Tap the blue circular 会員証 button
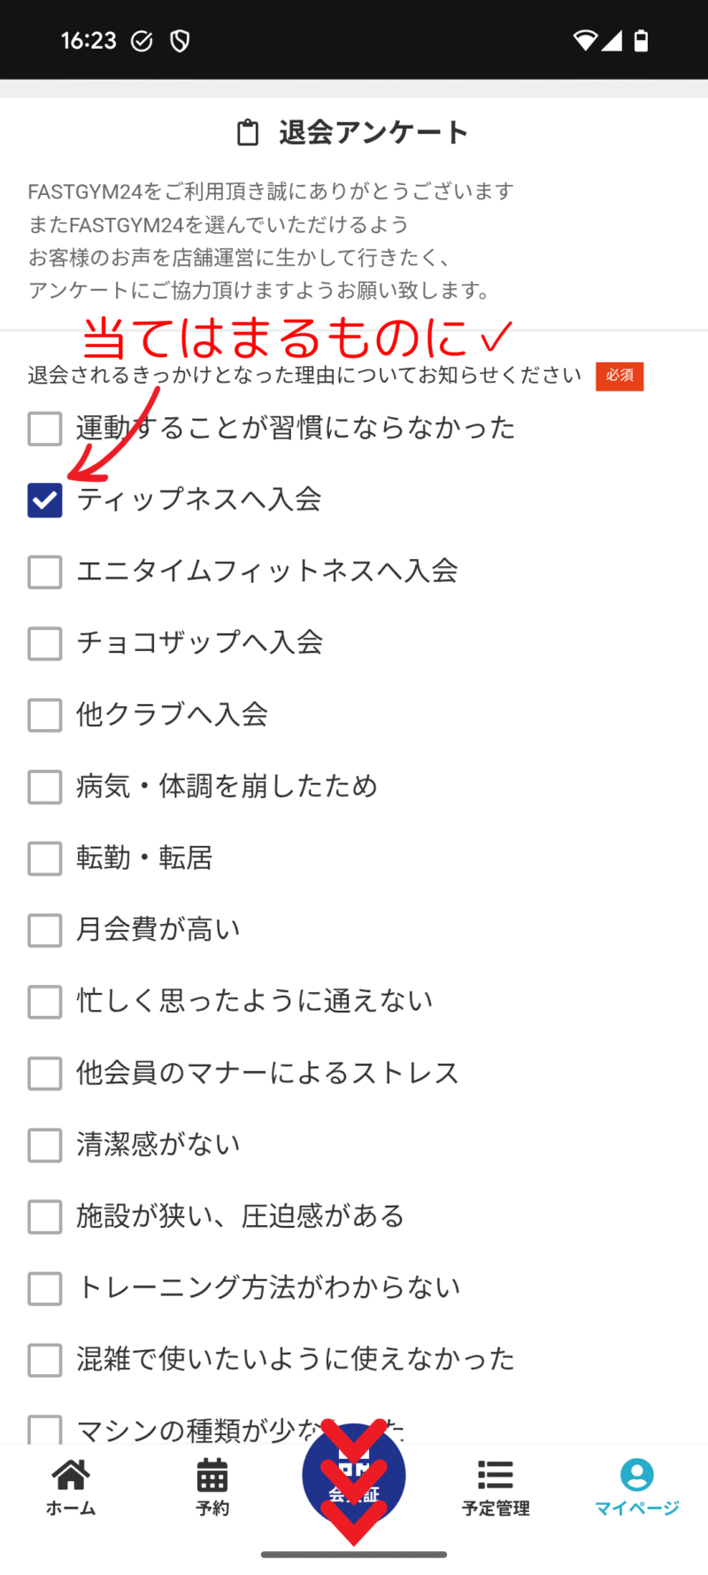The image size is (708, 1575). click(x=354, y=1476)
